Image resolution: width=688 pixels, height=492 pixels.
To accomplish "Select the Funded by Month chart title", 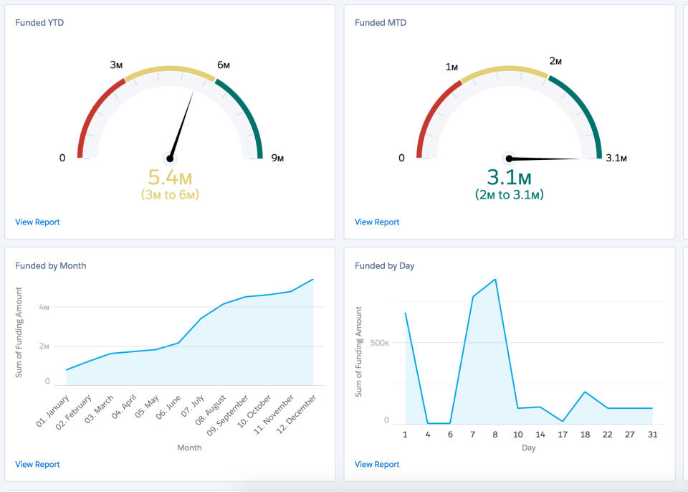I will (x=50, y=265).
